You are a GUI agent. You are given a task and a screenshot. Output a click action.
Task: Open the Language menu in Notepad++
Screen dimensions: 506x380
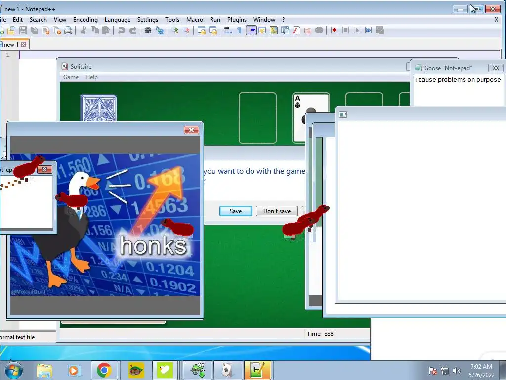click(x=118, y=20)
